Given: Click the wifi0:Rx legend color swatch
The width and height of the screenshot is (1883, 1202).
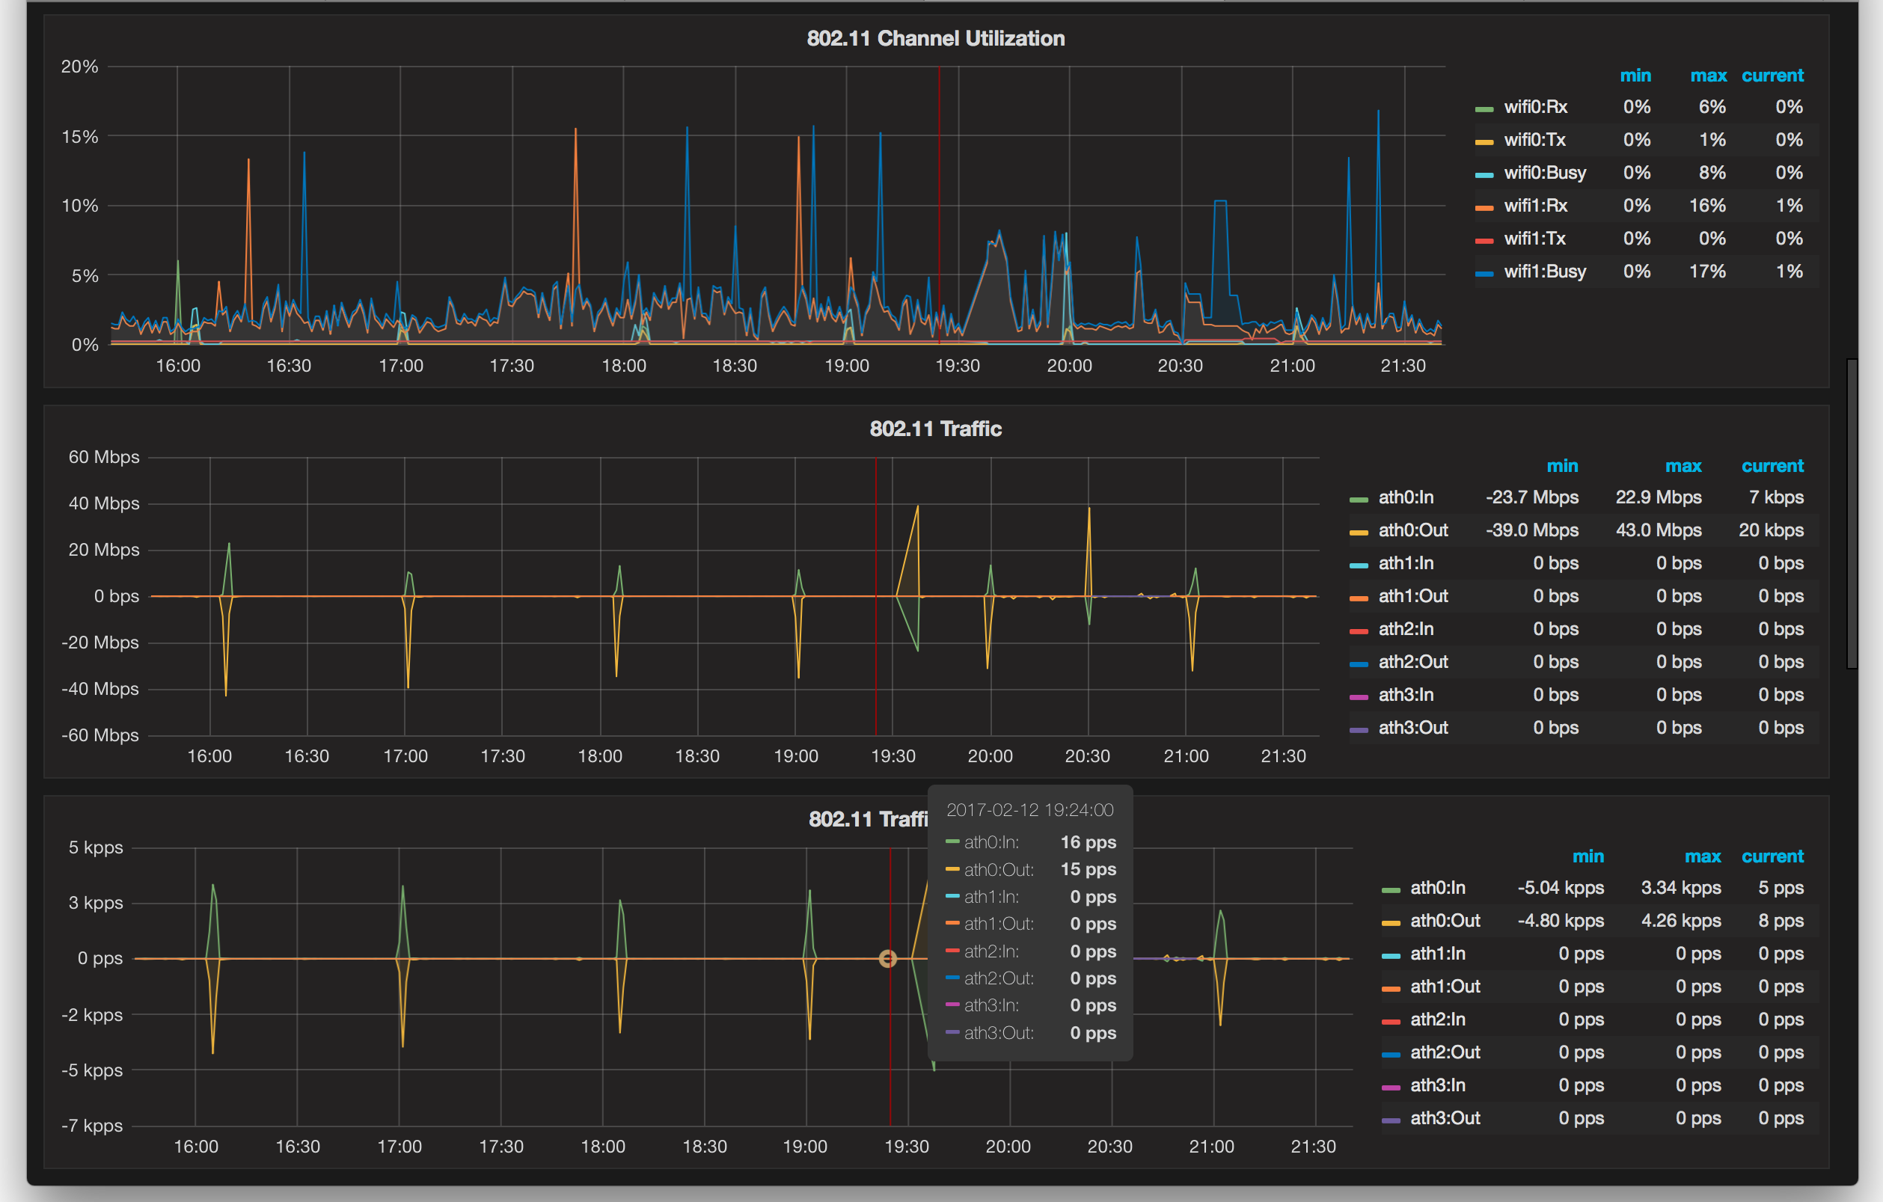Looking at the screenshot, I should (x=1484, y=108).
